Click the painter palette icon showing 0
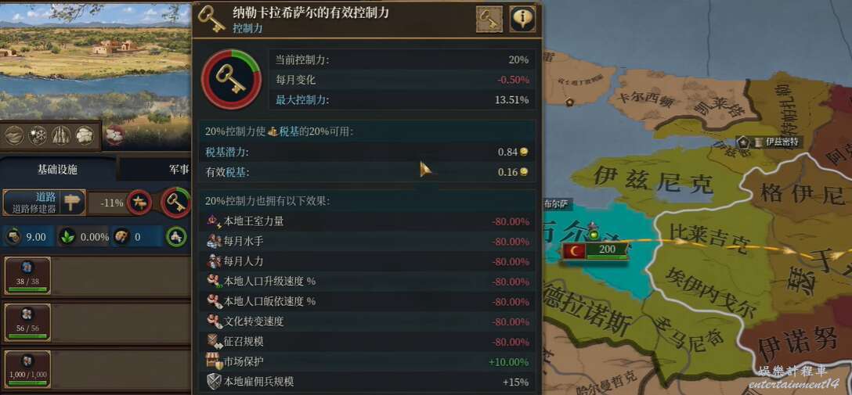Image resolution: width=852 pixels, height=395 pixels. coord(121,237)
